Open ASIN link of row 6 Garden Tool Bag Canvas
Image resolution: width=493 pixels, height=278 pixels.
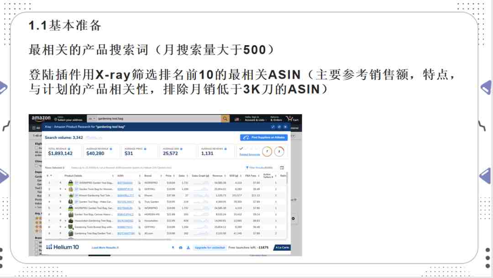pyautogui.click(x=125, y=215)
